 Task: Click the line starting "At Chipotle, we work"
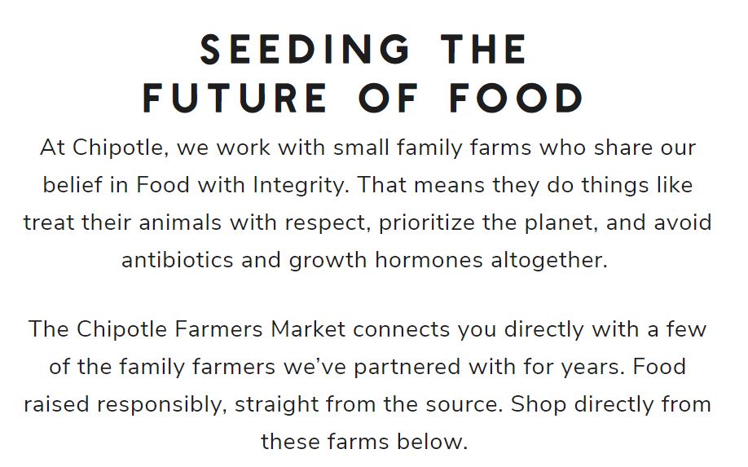(367, 148)
